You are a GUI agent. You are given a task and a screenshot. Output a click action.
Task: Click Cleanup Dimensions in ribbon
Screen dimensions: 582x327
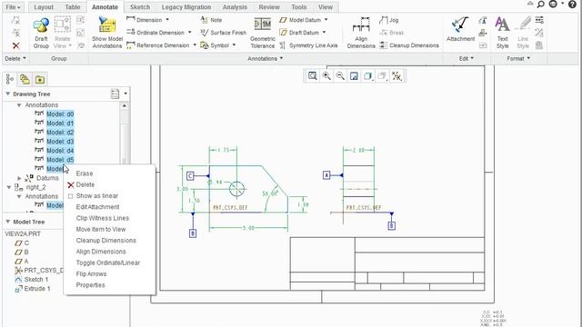[x=409, y=45]
